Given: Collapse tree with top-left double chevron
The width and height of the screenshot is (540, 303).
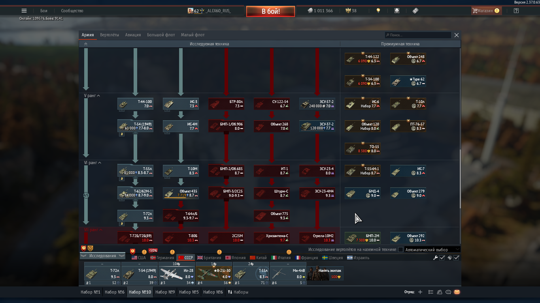Looking at the screenshot, I should (86, 44).
